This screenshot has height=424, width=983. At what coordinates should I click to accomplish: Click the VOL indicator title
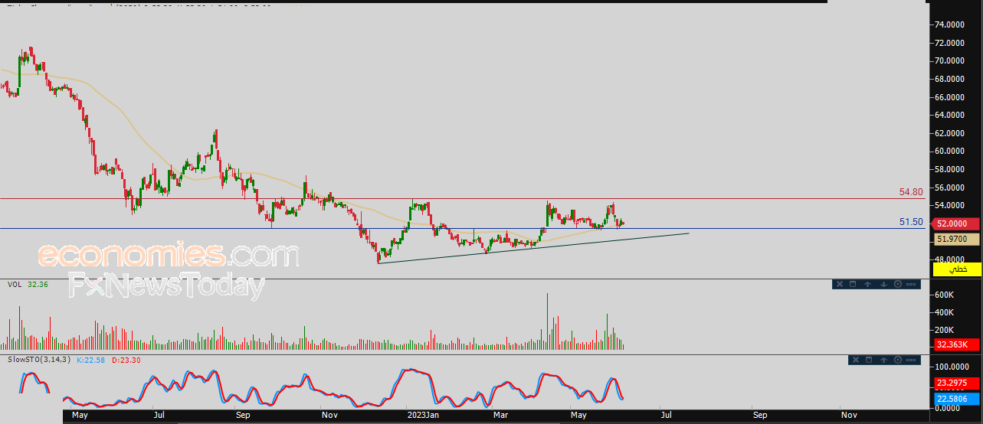[x=14, y=284]
